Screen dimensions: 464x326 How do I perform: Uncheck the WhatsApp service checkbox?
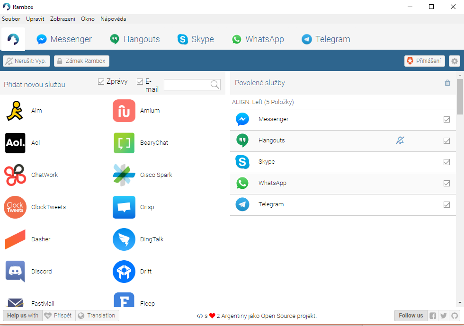click(447, 184)
